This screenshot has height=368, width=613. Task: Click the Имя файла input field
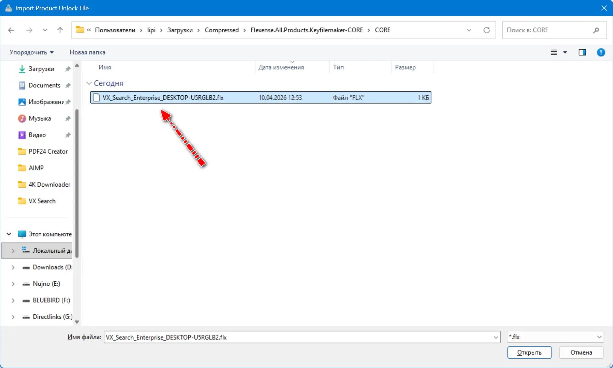(298, 337)
